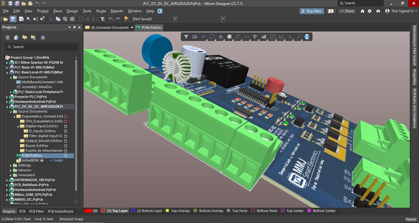Collapse Digital Input.SchDoc tree node
The image size is (419, 223).
[18, 126]
